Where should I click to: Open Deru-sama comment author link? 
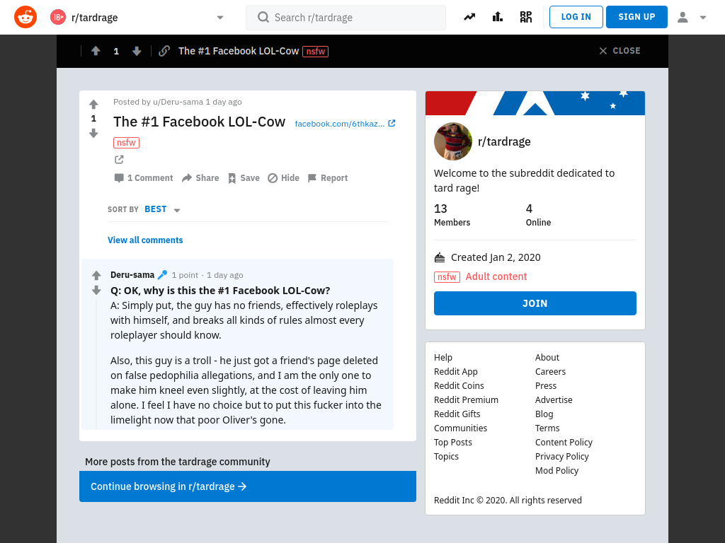pyautogui.click(x=132, y=275)
